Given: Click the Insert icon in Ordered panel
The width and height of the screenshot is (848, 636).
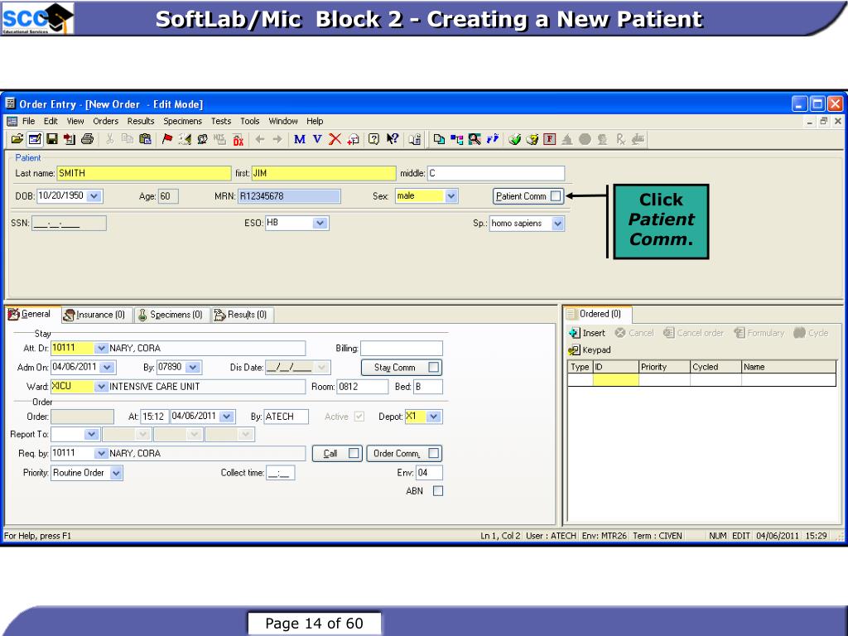Looking at the screenshot, I should [x=574, y=333].
